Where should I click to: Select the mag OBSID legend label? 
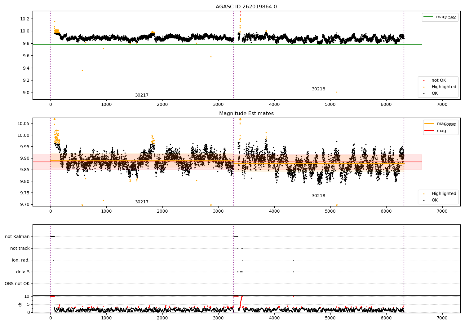pos(447,124)
